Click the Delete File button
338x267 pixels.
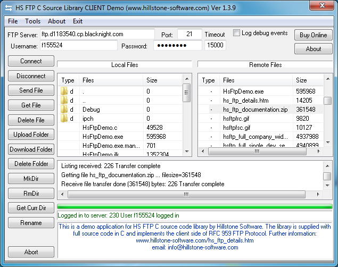[31, 120]
